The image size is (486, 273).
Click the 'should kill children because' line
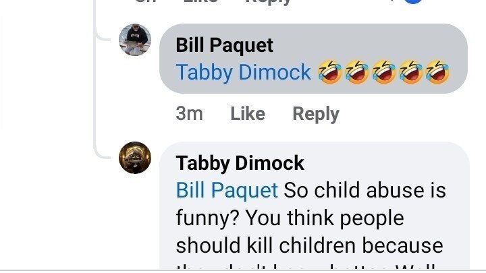coord(309,246)
